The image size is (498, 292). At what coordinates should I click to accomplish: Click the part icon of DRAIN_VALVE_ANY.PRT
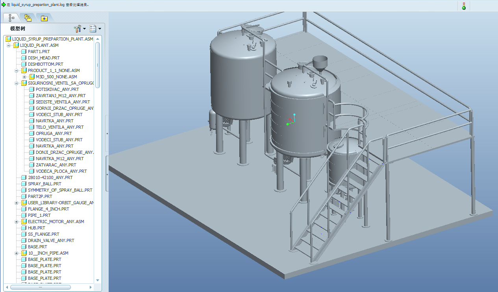(24, 240)
